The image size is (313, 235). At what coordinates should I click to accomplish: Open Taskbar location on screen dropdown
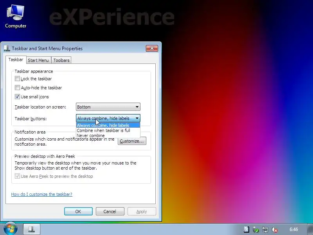108,107
